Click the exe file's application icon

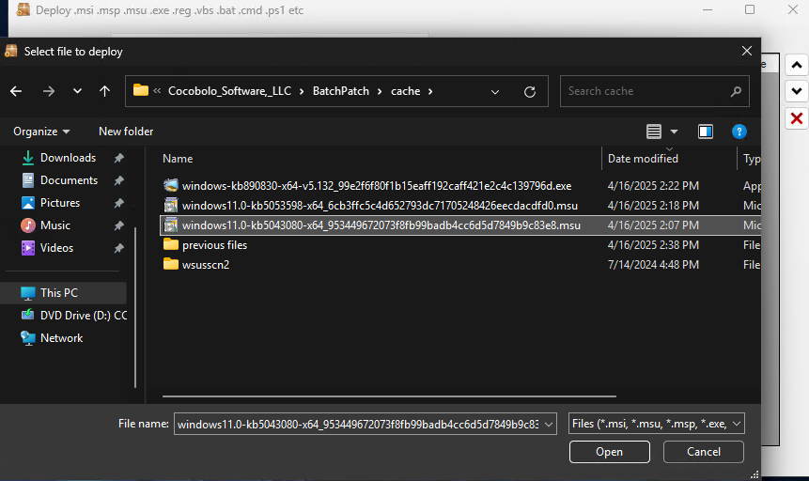(x=171, y=185)
